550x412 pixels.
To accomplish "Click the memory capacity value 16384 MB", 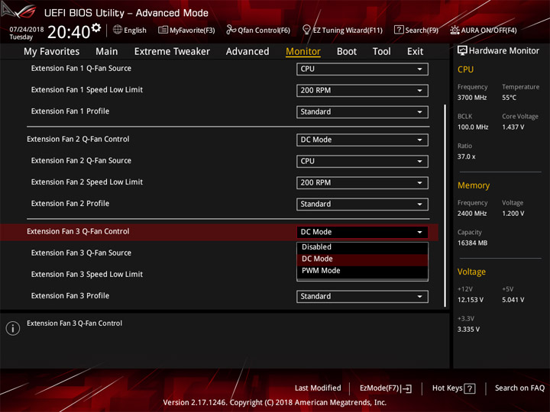I will [472, 243].
